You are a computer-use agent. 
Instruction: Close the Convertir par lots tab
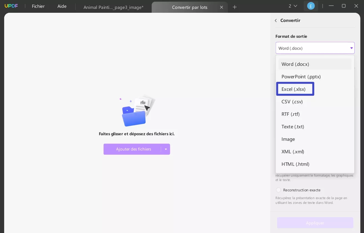click(221, 7)
